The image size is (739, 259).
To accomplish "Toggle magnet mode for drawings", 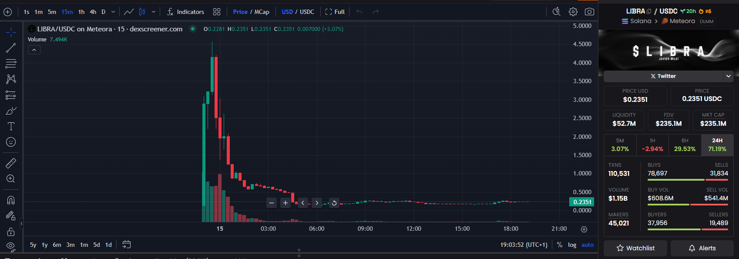I will pyautogui.click(x=11, y=200).
